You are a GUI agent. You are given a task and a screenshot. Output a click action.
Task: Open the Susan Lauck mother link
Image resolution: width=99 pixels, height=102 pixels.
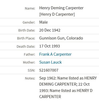[50, 62]
